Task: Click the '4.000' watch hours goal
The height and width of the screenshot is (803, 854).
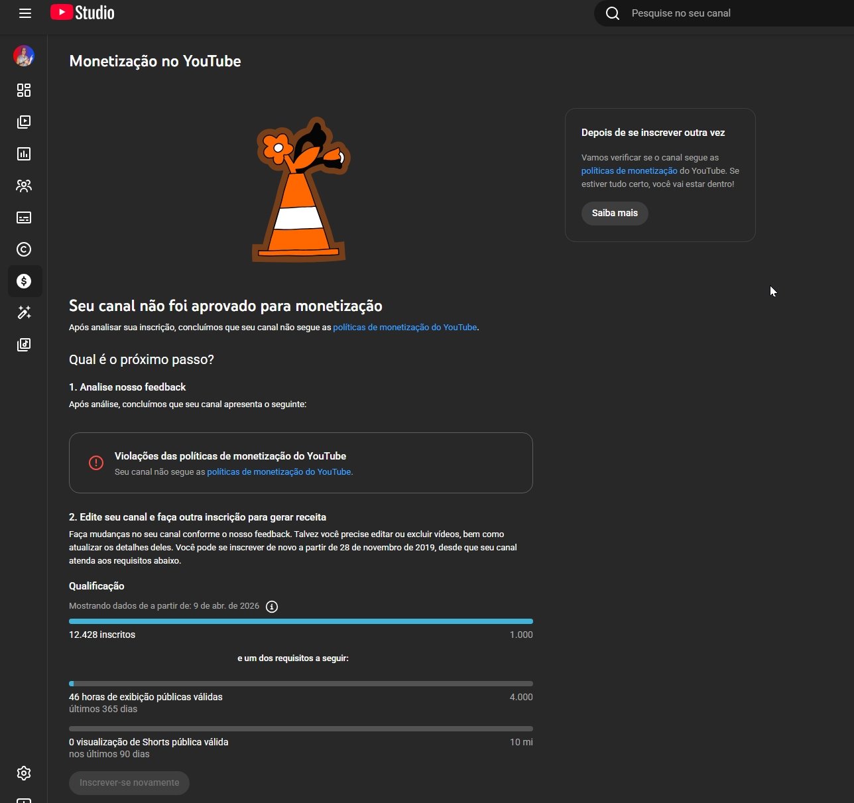Action: 521,697
